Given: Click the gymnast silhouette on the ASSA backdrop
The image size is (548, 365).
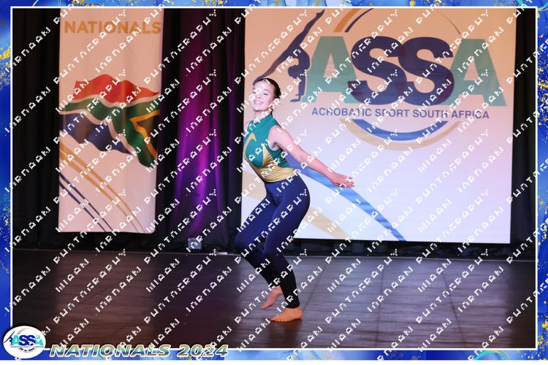Looking at the screenshot, I should pyautogui.click(x=289, y=56).
